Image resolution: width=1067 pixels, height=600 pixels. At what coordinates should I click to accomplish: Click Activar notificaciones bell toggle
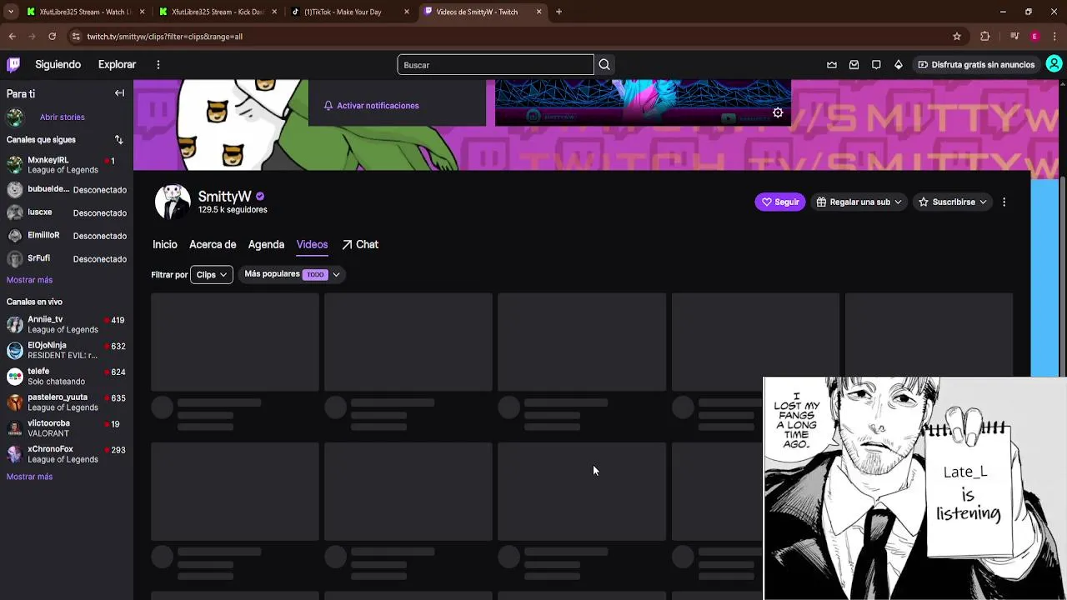tap(371, 106)
